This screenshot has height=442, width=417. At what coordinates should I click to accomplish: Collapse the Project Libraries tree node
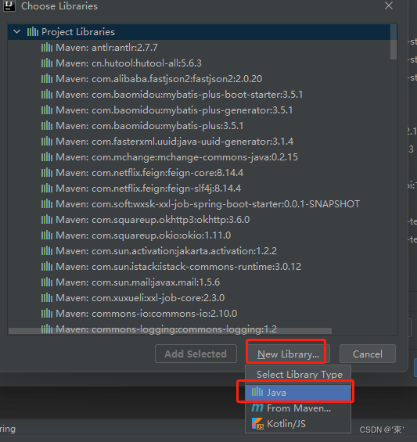[17, 32]
